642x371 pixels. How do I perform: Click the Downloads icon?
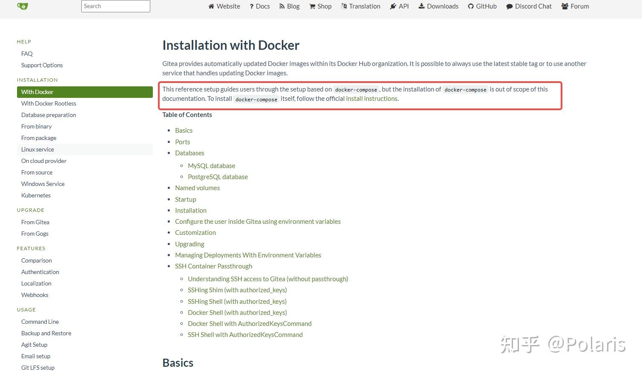click(x=421, y=6)
